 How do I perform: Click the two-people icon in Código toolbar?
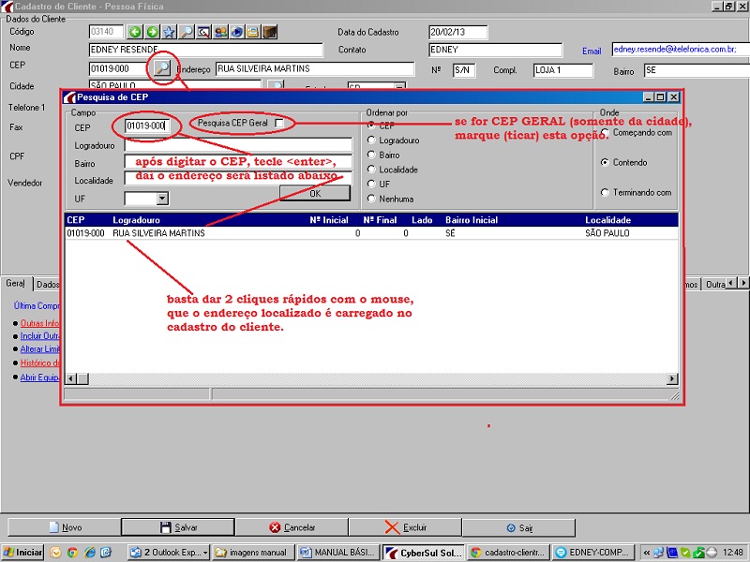pos(220,32)
